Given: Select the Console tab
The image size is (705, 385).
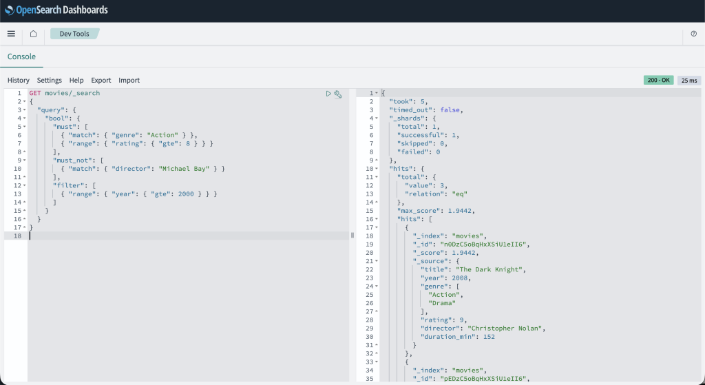Looking at the screenshot, I should coord(21,56).
